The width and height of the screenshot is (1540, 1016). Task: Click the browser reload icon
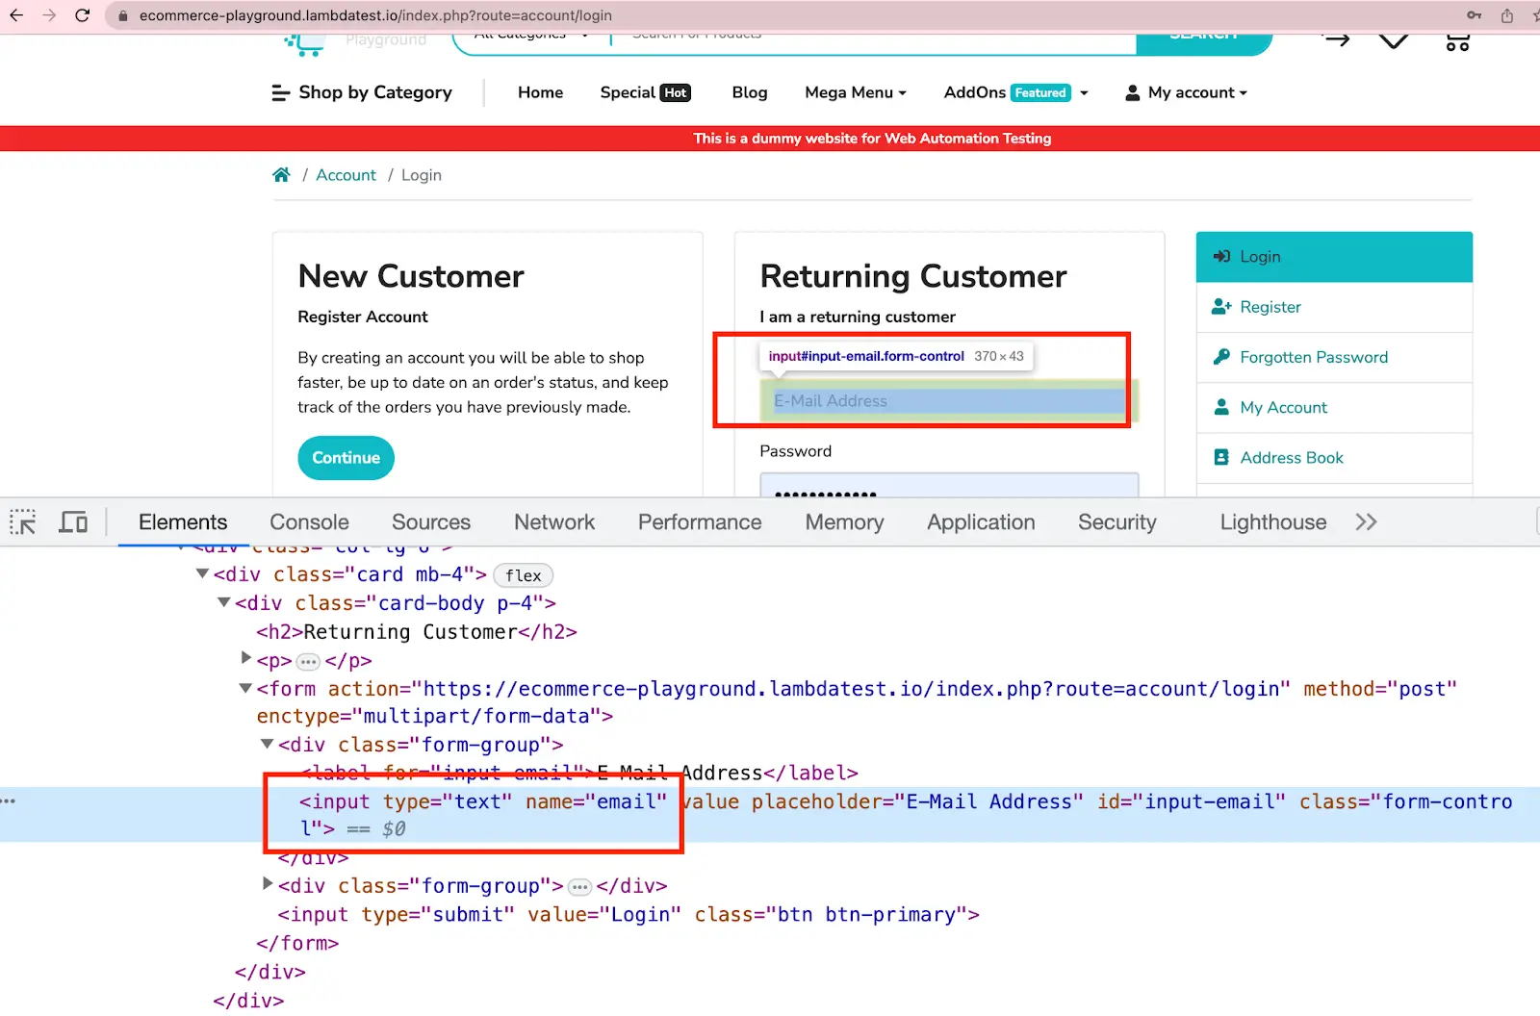pos(83,15)
